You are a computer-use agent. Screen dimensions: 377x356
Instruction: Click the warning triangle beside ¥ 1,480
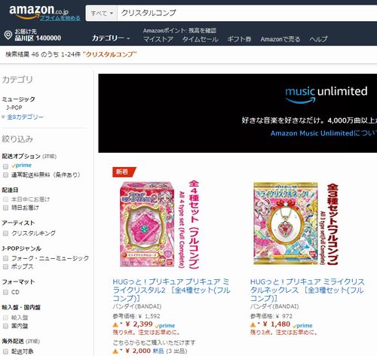[253, 324]
